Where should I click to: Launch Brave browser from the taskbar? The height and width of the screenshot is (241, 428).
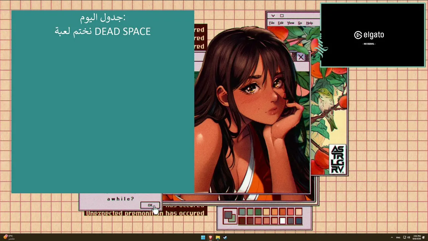click(210, 238)
